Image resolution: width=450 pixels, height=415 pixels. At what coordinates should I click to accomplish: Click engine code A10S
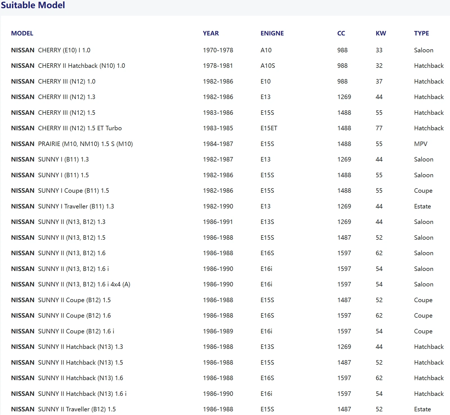[x=268, y=66]
